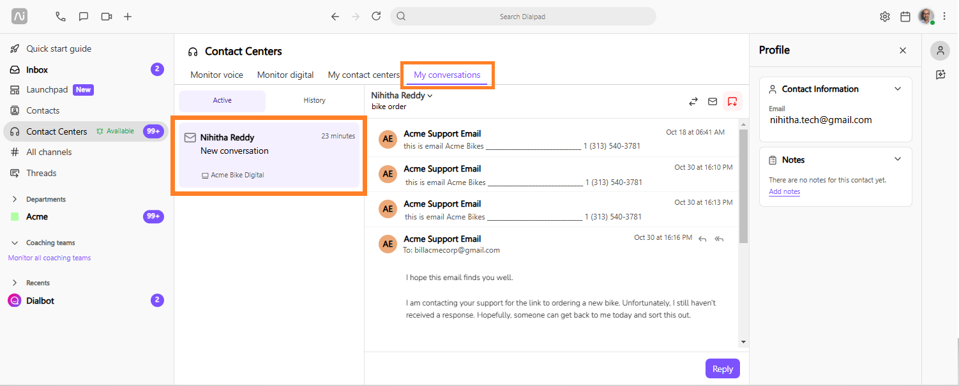Expand the Departments section
The image size is (959, 386).
pyautogui.click(x=15, y=199)
